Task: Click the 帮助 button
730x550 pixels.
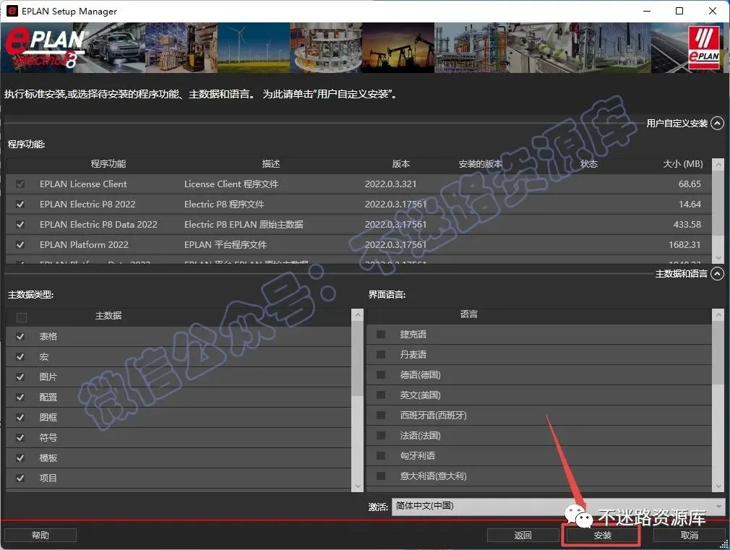Action: [40, 536]
